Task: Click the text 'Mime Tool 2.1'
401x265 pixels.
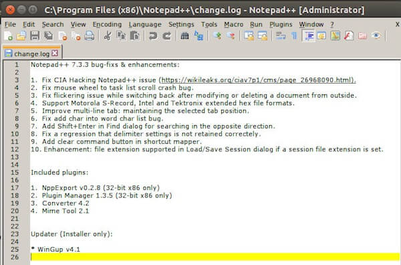Action: [65, 211]
